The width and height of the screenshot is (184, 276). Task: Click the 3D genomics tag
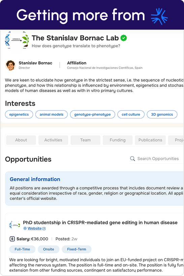pos(162,114)
